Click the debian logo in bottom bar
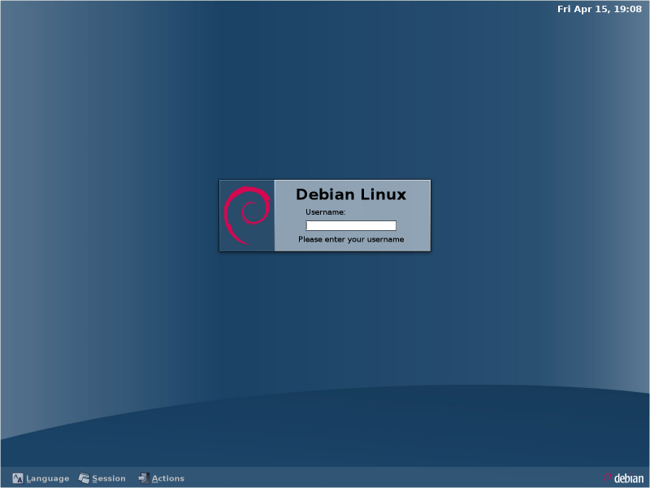 [624, 478]
